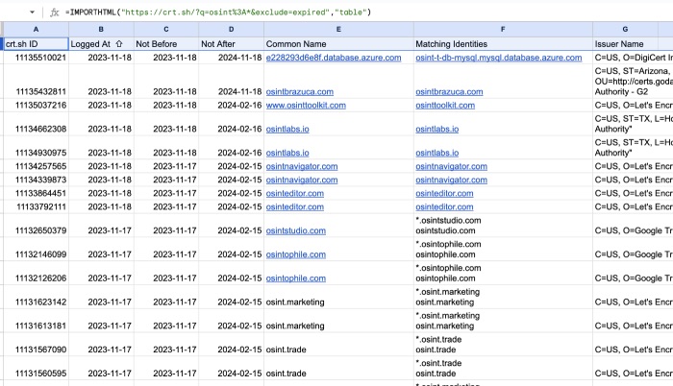Select column C header
This screenshot has height=386, width=673.
[x=165, y=30]
